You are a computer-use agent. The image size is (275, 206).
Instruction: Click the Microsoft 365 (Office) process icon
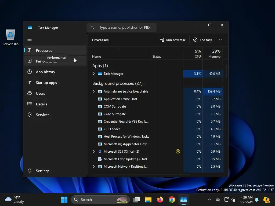100,152
